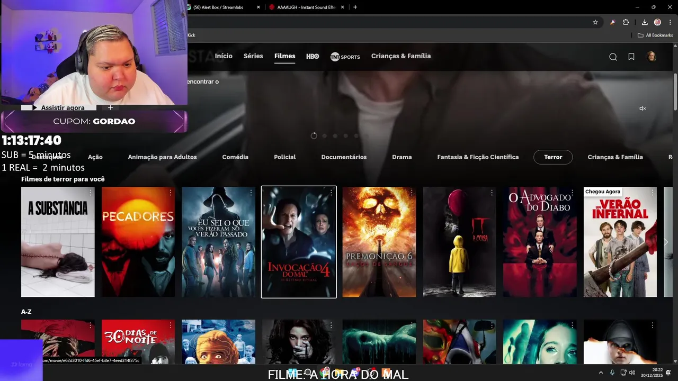The height and width of the screenshot is (381, 678).
Task: Click the Assistir agora button
Action: (58, 107)
